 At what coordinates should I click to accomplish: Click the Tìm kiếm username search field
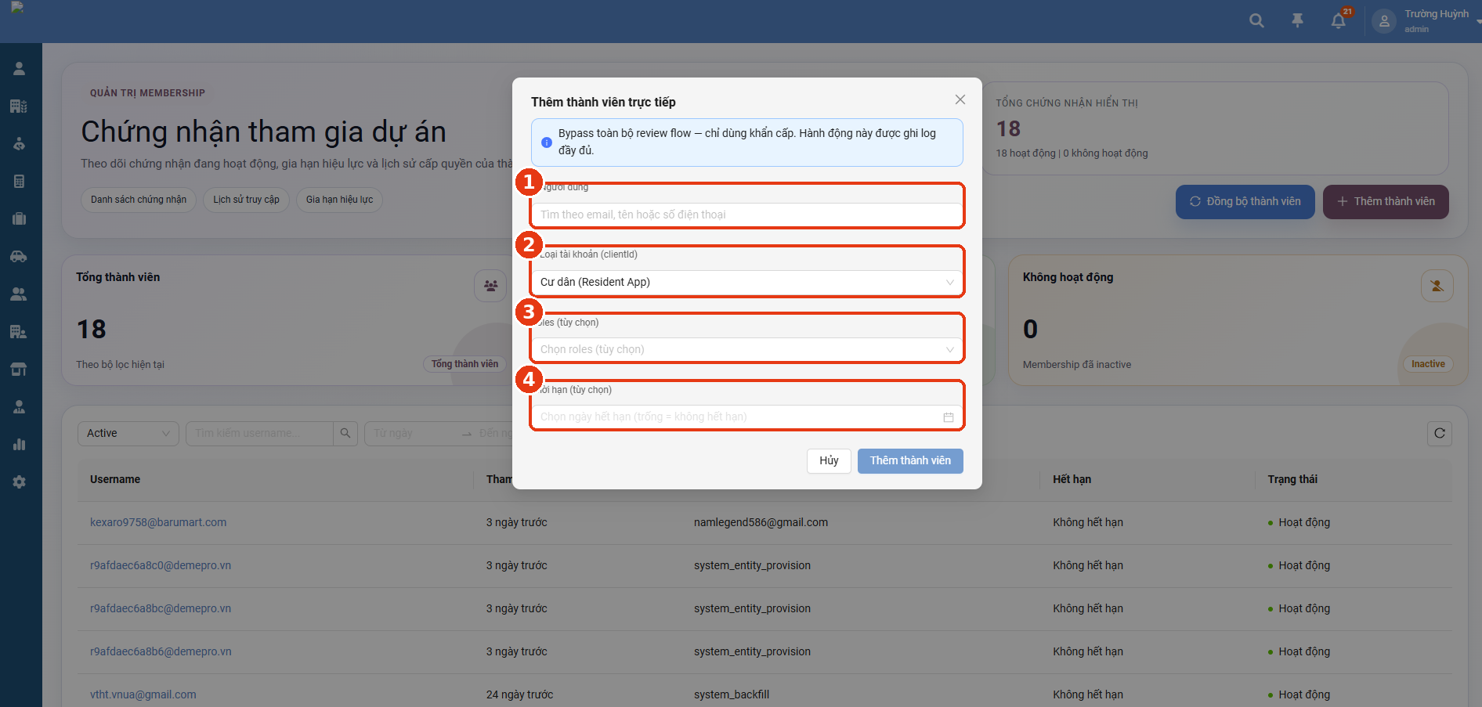[x=259, y=433]
